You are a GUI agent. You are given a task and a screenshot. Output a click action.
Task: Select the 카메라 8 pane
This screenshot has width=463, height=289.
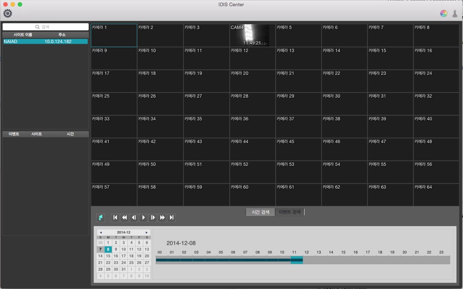pyautogui.click(x=436, y=36)
